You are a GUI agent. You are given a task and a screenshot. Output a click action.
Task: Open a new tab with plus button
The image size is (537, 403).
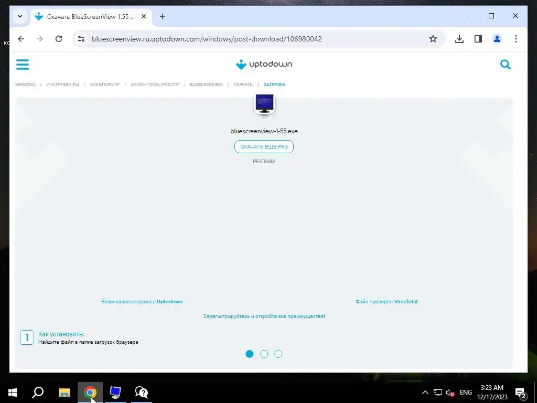pos(163,16)
